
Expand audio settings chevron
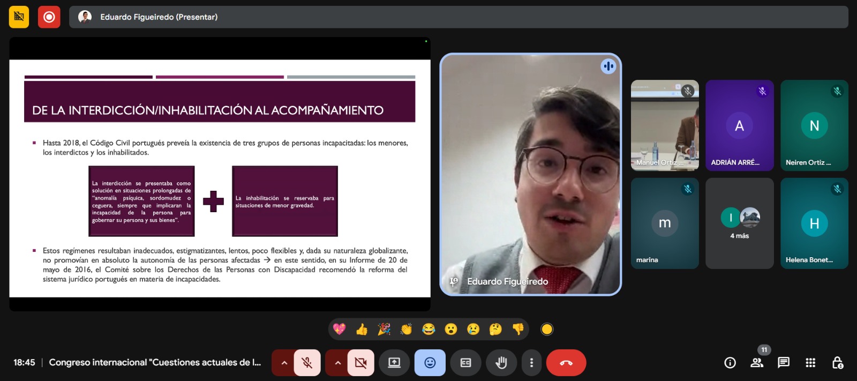coord(284,363)
